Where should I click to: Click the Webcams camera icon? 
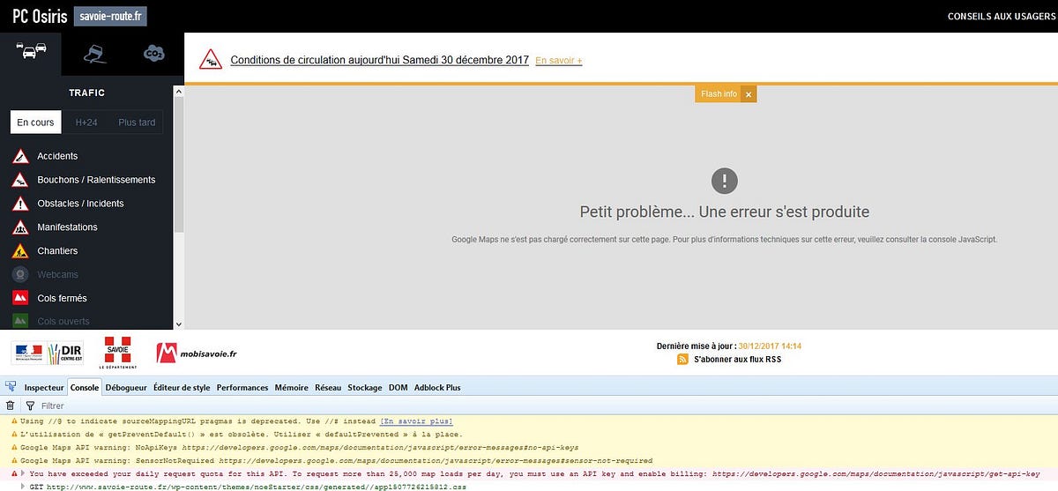point(20,275)
